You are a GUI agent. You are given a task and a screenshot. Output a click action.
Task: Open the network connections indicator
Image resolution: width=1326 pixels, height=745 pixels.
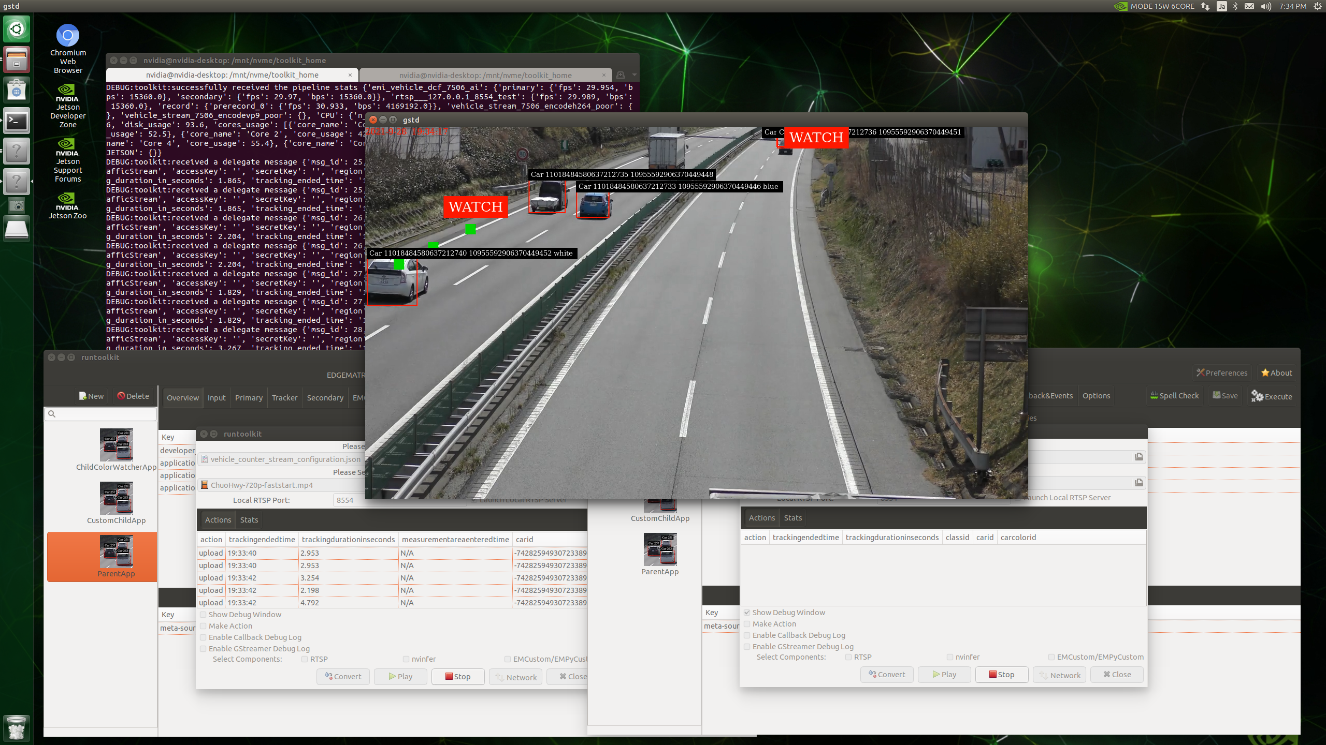click(1205, 6)
